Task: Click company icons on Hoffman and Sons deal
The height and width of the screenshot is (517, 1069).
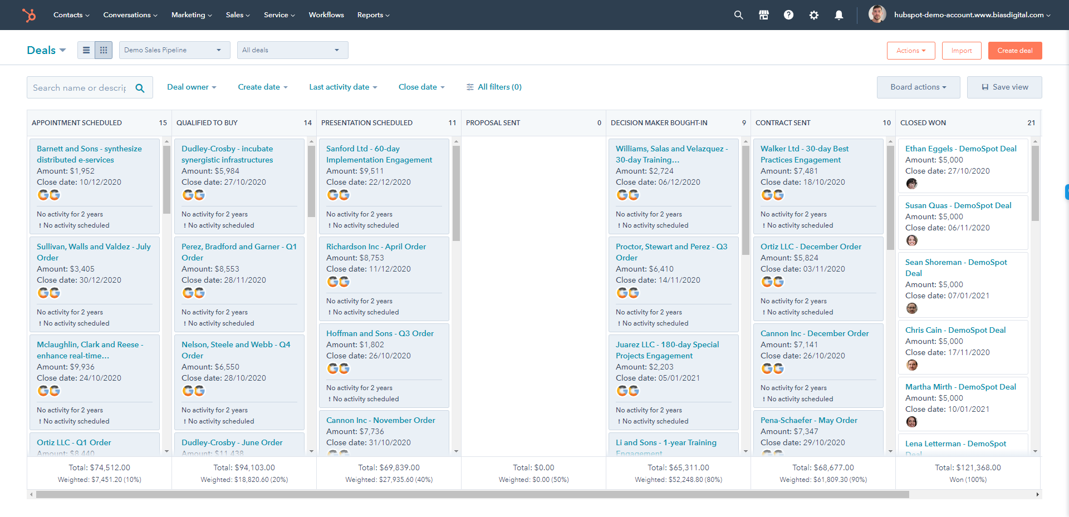Action: pyautogui.click(x=339, y=368)
